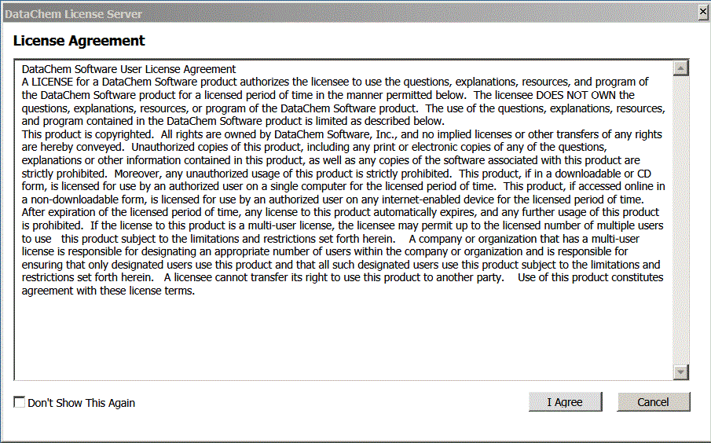Cancel the license agreement dialog
The width and height of the screenshot is (711, 443).
[x=653, y=401]
